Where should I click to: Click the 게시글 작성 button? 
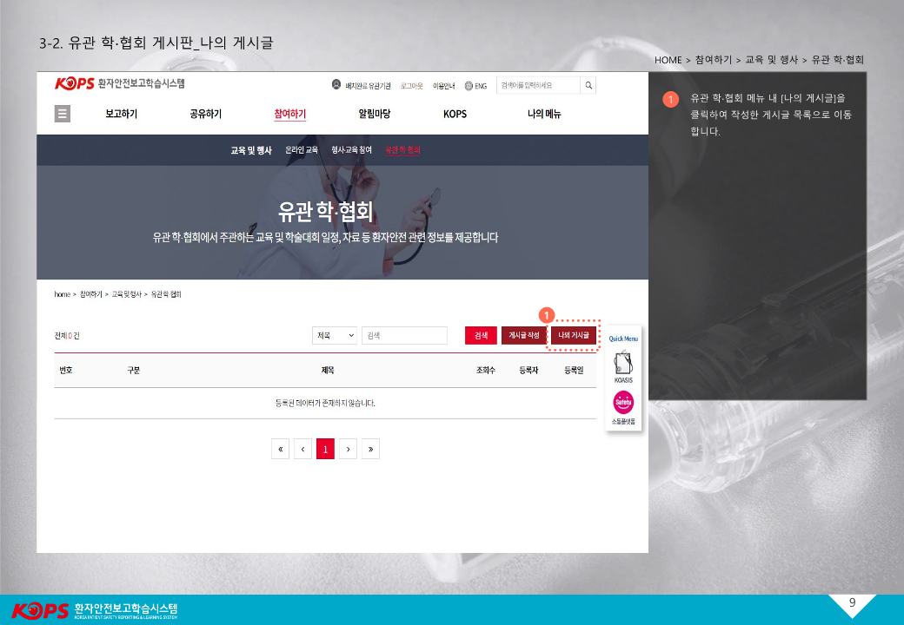[524, 335]
